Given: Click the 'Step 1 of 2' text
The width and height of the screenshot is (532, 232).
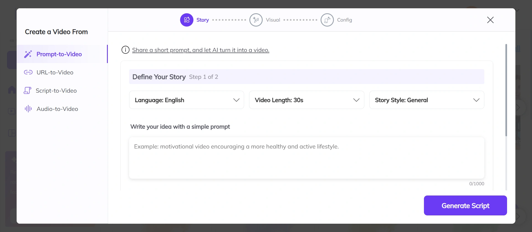Looking at the screenshot, I should pos(204,77).
